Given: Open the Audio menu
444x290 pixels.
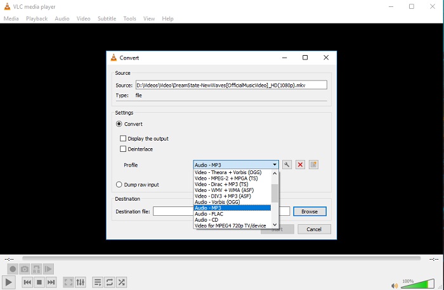Looking at the screenshot, I should [62, 18].
